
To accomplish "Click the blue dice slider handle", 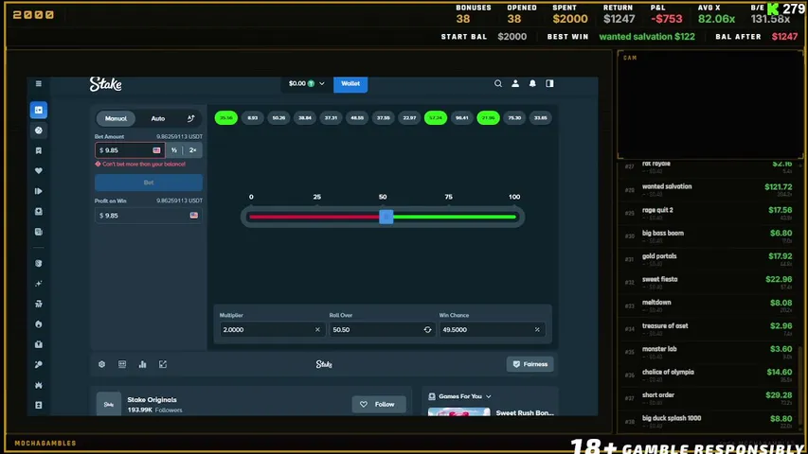I will click(x=386, y=218).
